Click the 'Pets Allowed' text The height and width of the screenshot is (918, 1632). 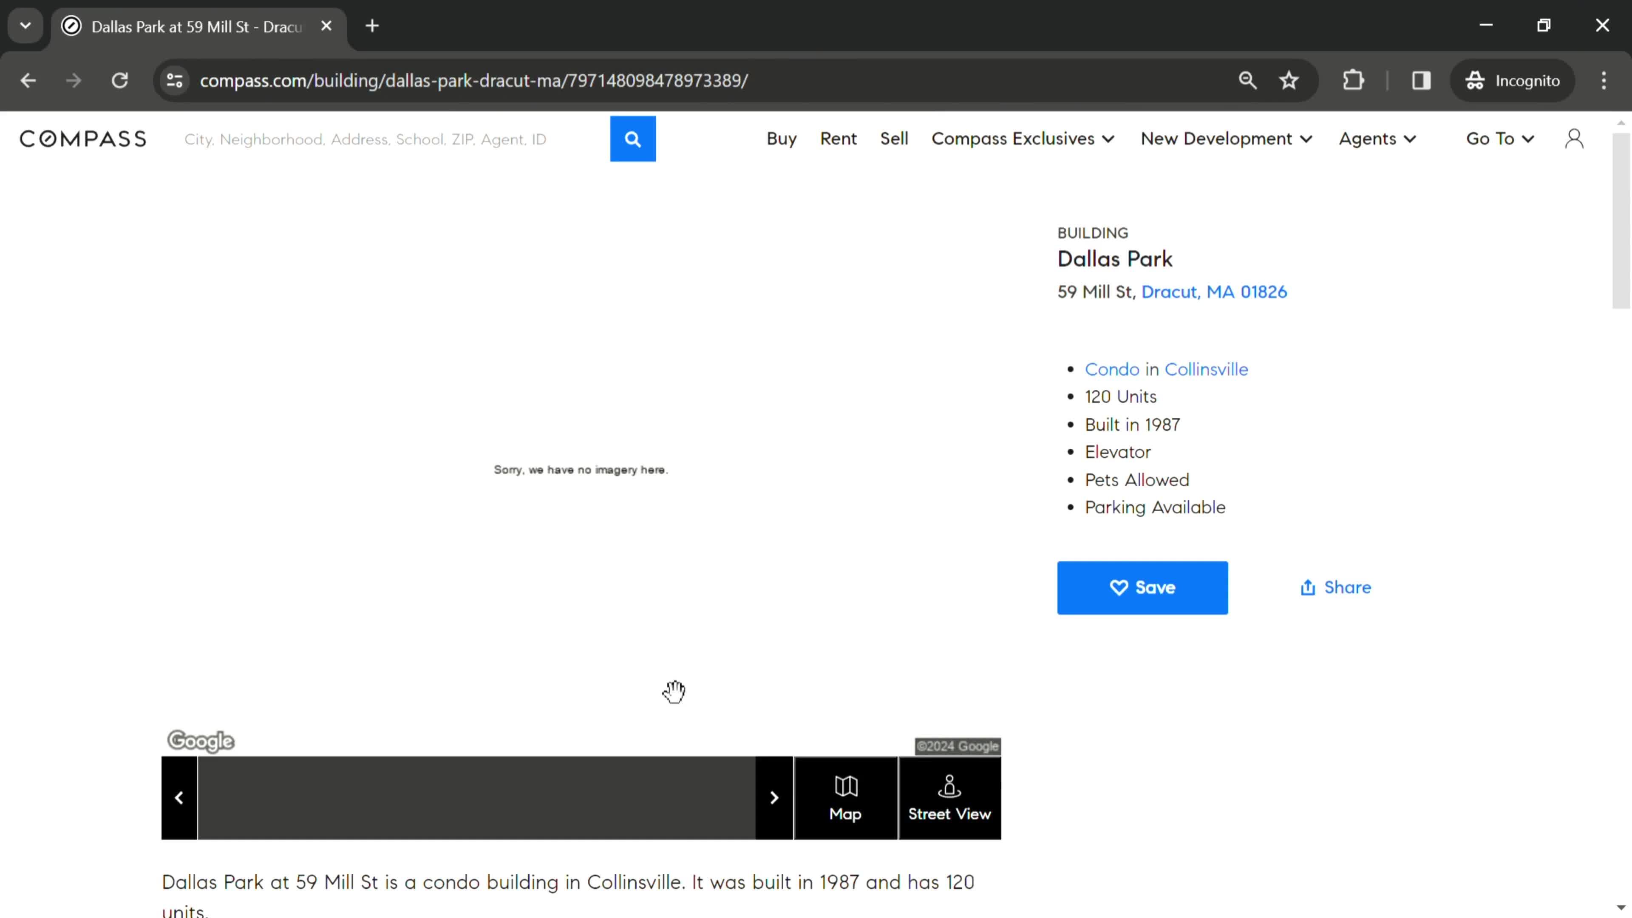coord(1136,479)
